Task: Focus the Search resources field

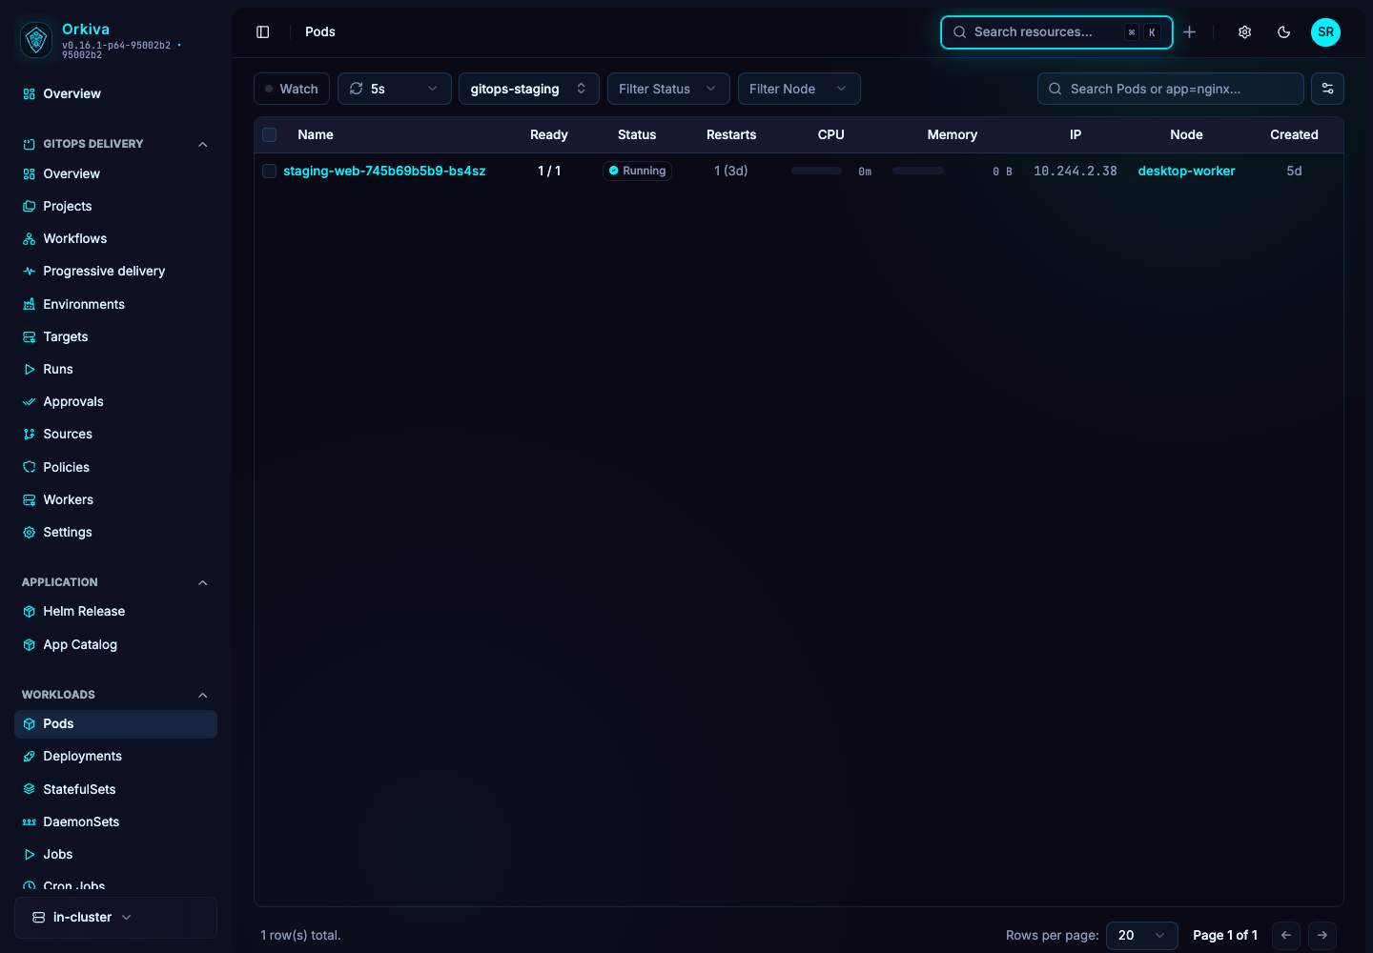Action: [1056, 32]
